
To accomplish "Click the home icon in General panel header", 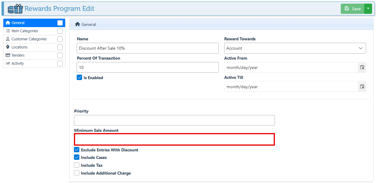I will point(78,24).
